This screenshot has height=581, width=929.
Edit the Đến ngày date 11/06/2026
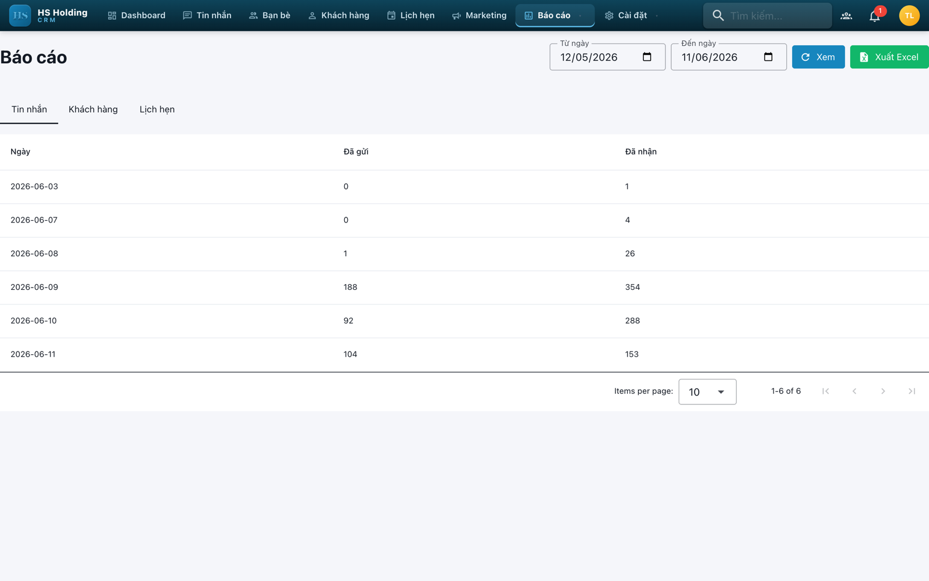click(710, 57)
